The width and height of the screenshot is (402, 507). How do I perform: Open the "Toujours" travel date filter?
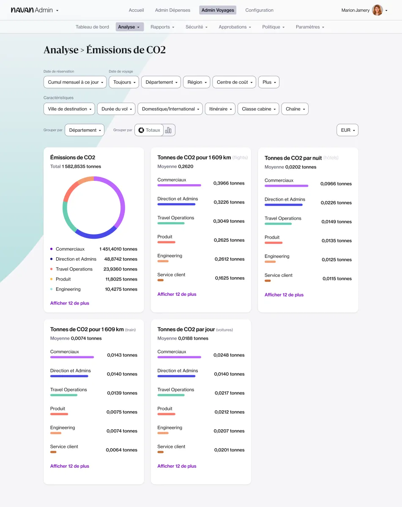123,82
